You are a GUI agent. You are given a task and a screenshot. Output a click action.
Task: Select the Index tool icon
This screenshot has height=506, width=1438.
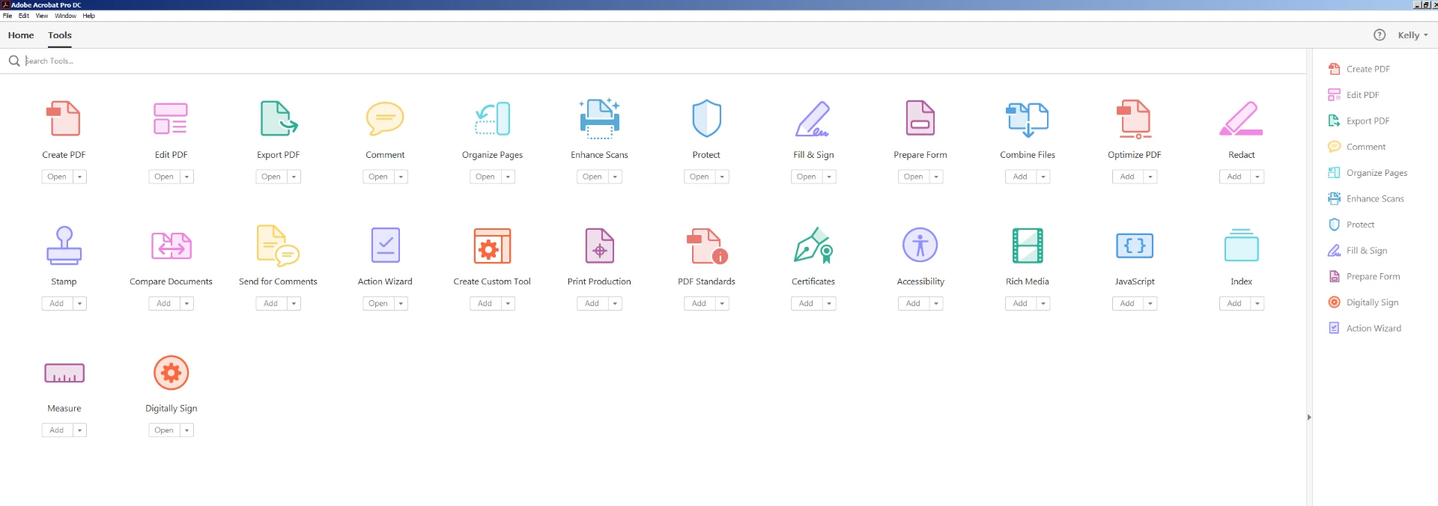(x=1241, y=246)
